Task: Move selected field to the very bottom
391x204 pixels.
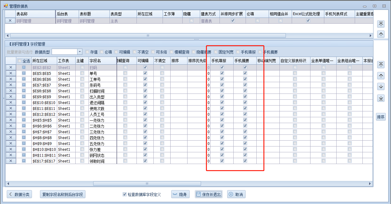Action: (381, 98)
